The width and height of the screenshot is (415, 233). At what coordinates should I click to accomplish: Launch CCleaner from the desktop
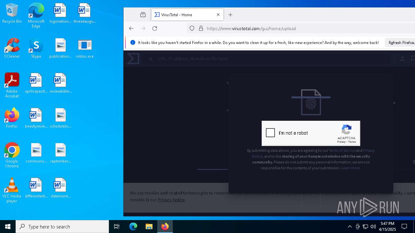pos(12,48)
